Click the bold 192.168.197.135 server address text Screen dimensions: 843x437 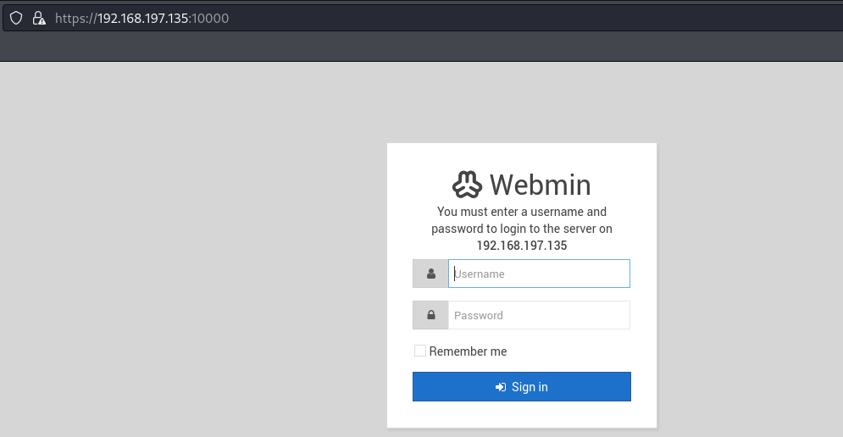point(522,246)
